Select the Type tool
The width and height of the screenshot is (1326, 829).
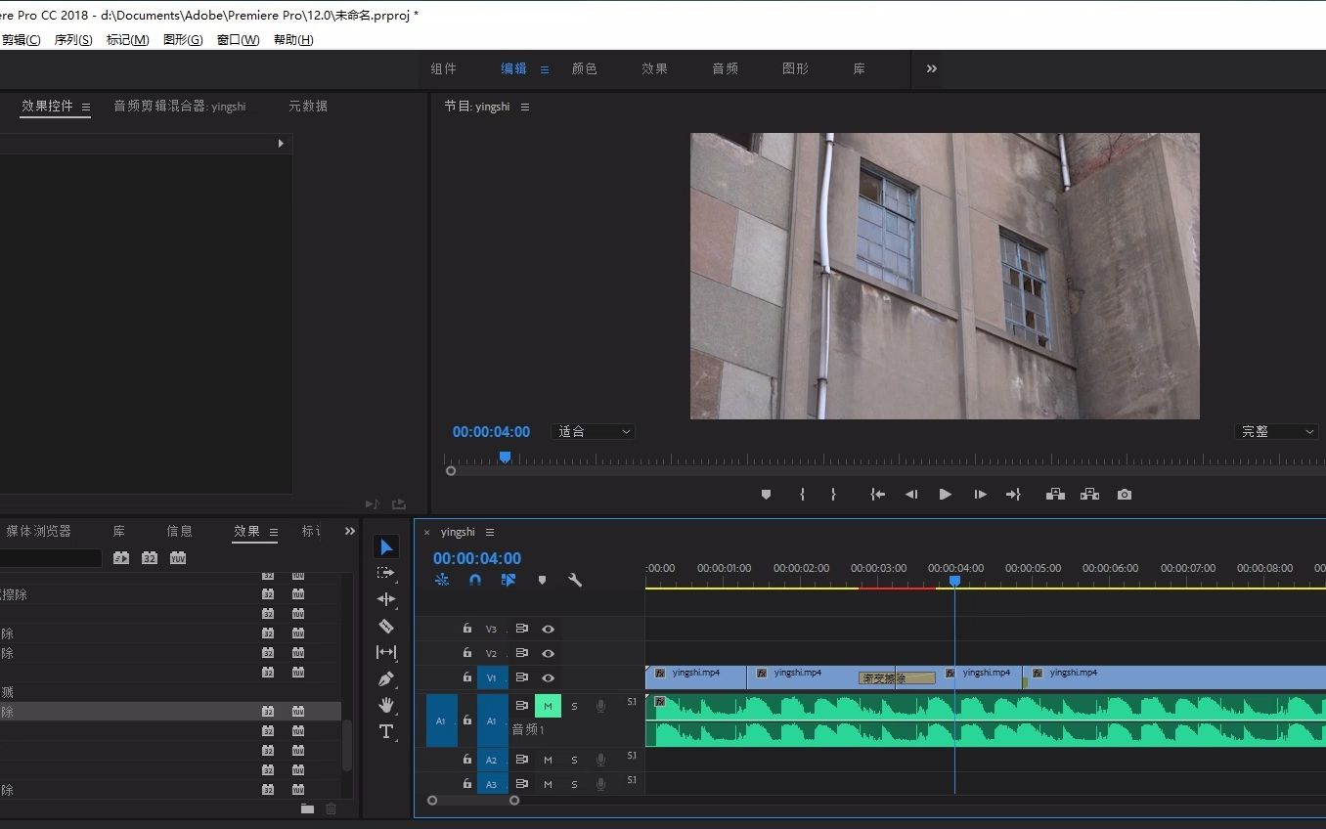(x=386, y=731)
